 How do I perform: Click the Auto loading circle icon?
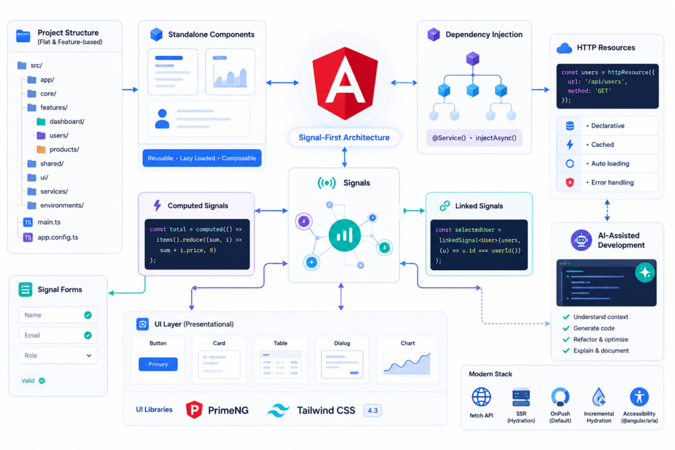(x=570, y=163)
